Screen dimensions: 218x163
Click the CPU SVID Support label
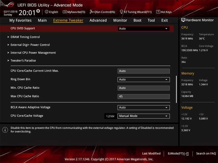pyautogui.click(x=23, y=28)
